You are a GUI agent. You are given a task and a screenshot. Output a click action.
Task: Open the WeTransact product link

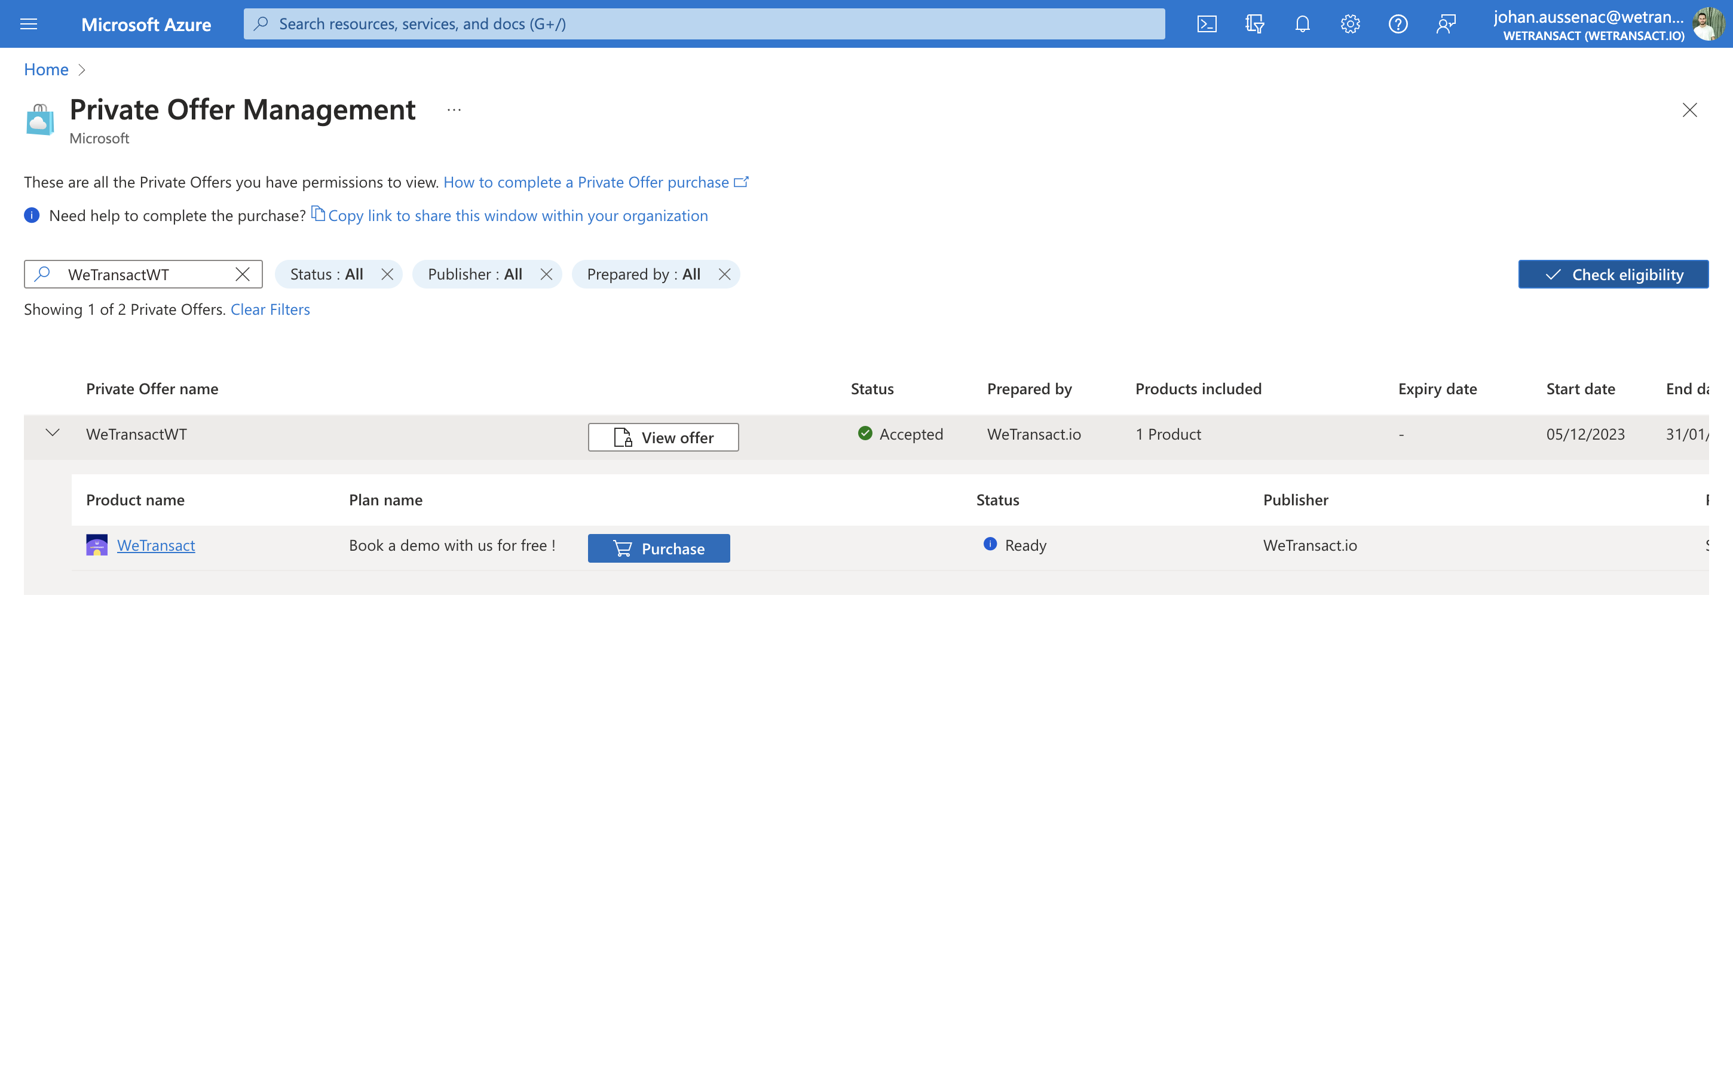(155, 545)
